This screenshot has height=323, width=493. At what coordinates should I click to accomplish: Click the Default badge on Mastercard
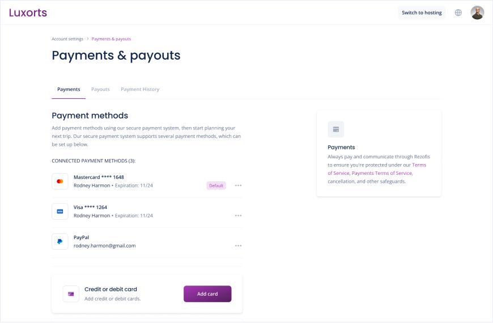click(x=216, y=186)
